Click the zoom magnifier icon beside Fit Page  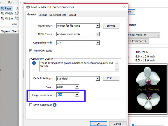point(17,8)
